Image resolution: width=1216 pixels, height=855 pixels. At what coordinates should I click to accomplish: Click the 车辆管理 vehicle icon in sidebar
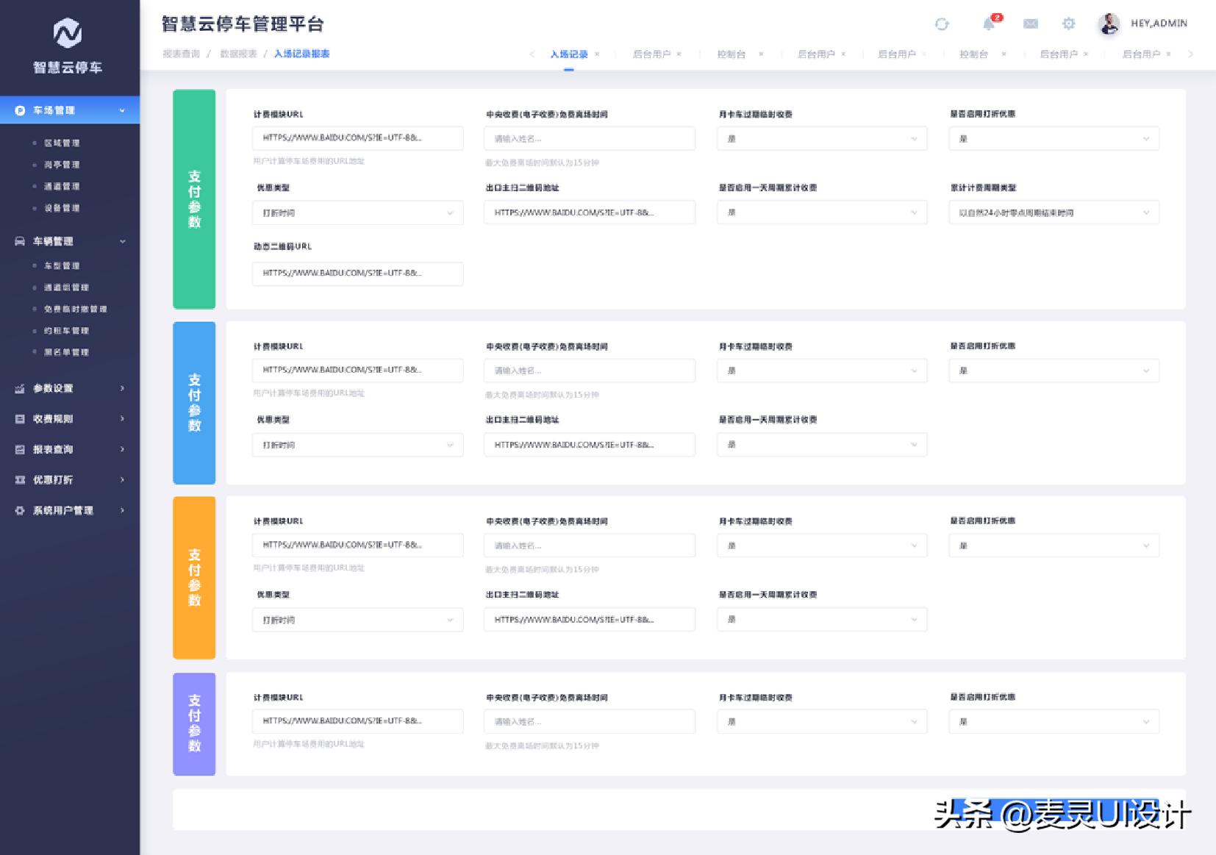pyautogui.click(x=19, y=240)
